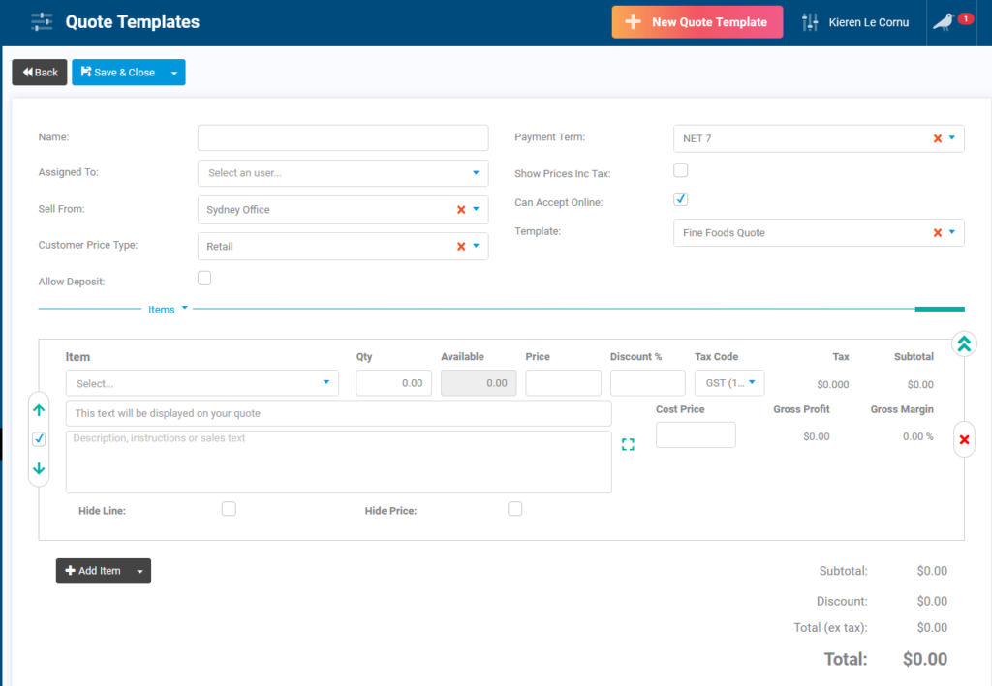Move the line item up with the green arrow
Screen dimensions: 992x686
point(38,409)
